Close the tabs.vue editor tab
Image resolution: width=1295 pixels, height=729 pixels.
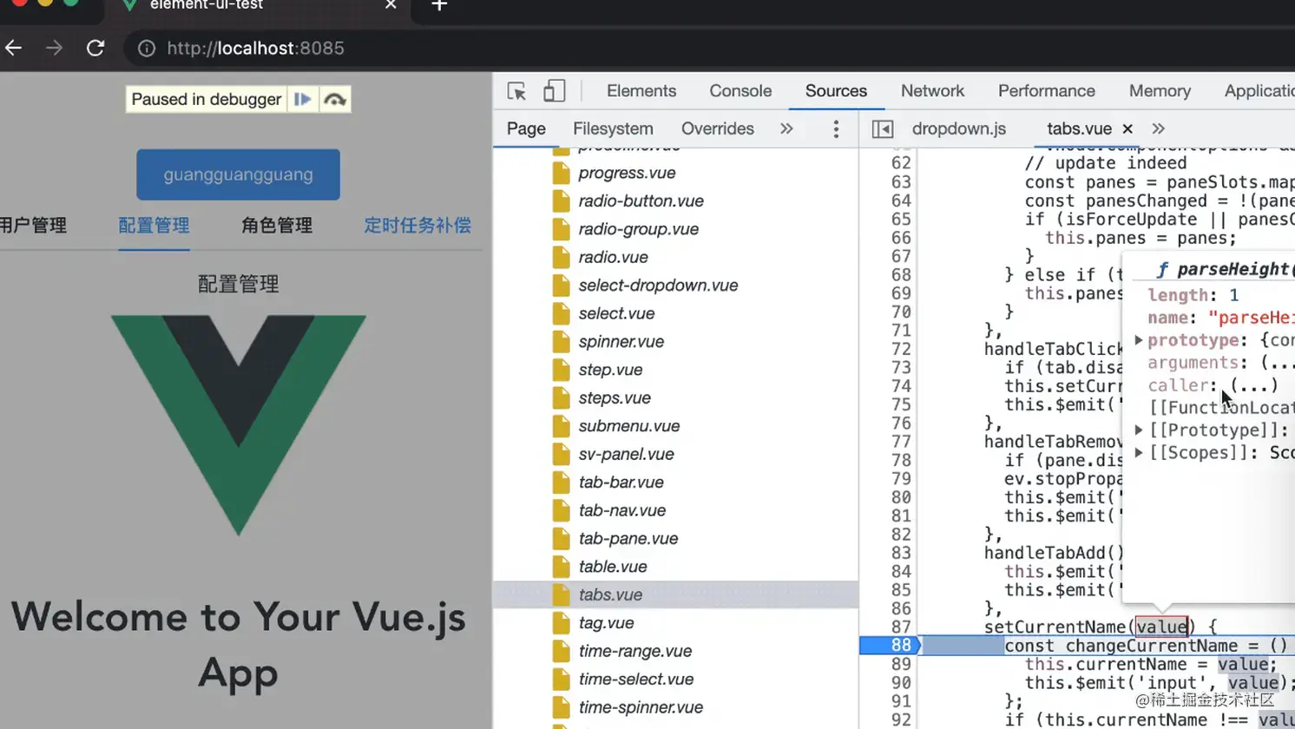tap(1127, 128)
